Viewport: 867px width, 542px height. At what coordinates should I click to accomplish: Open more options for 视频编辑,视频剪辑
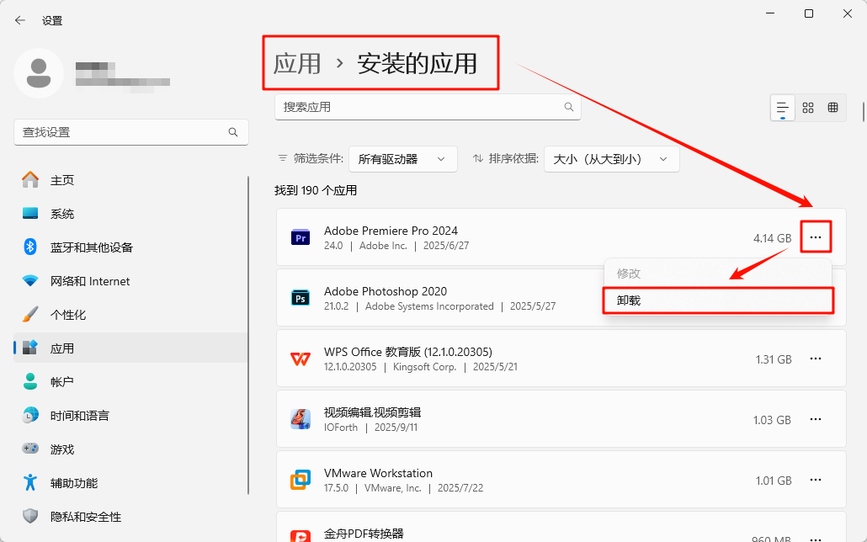pos(816,418)
